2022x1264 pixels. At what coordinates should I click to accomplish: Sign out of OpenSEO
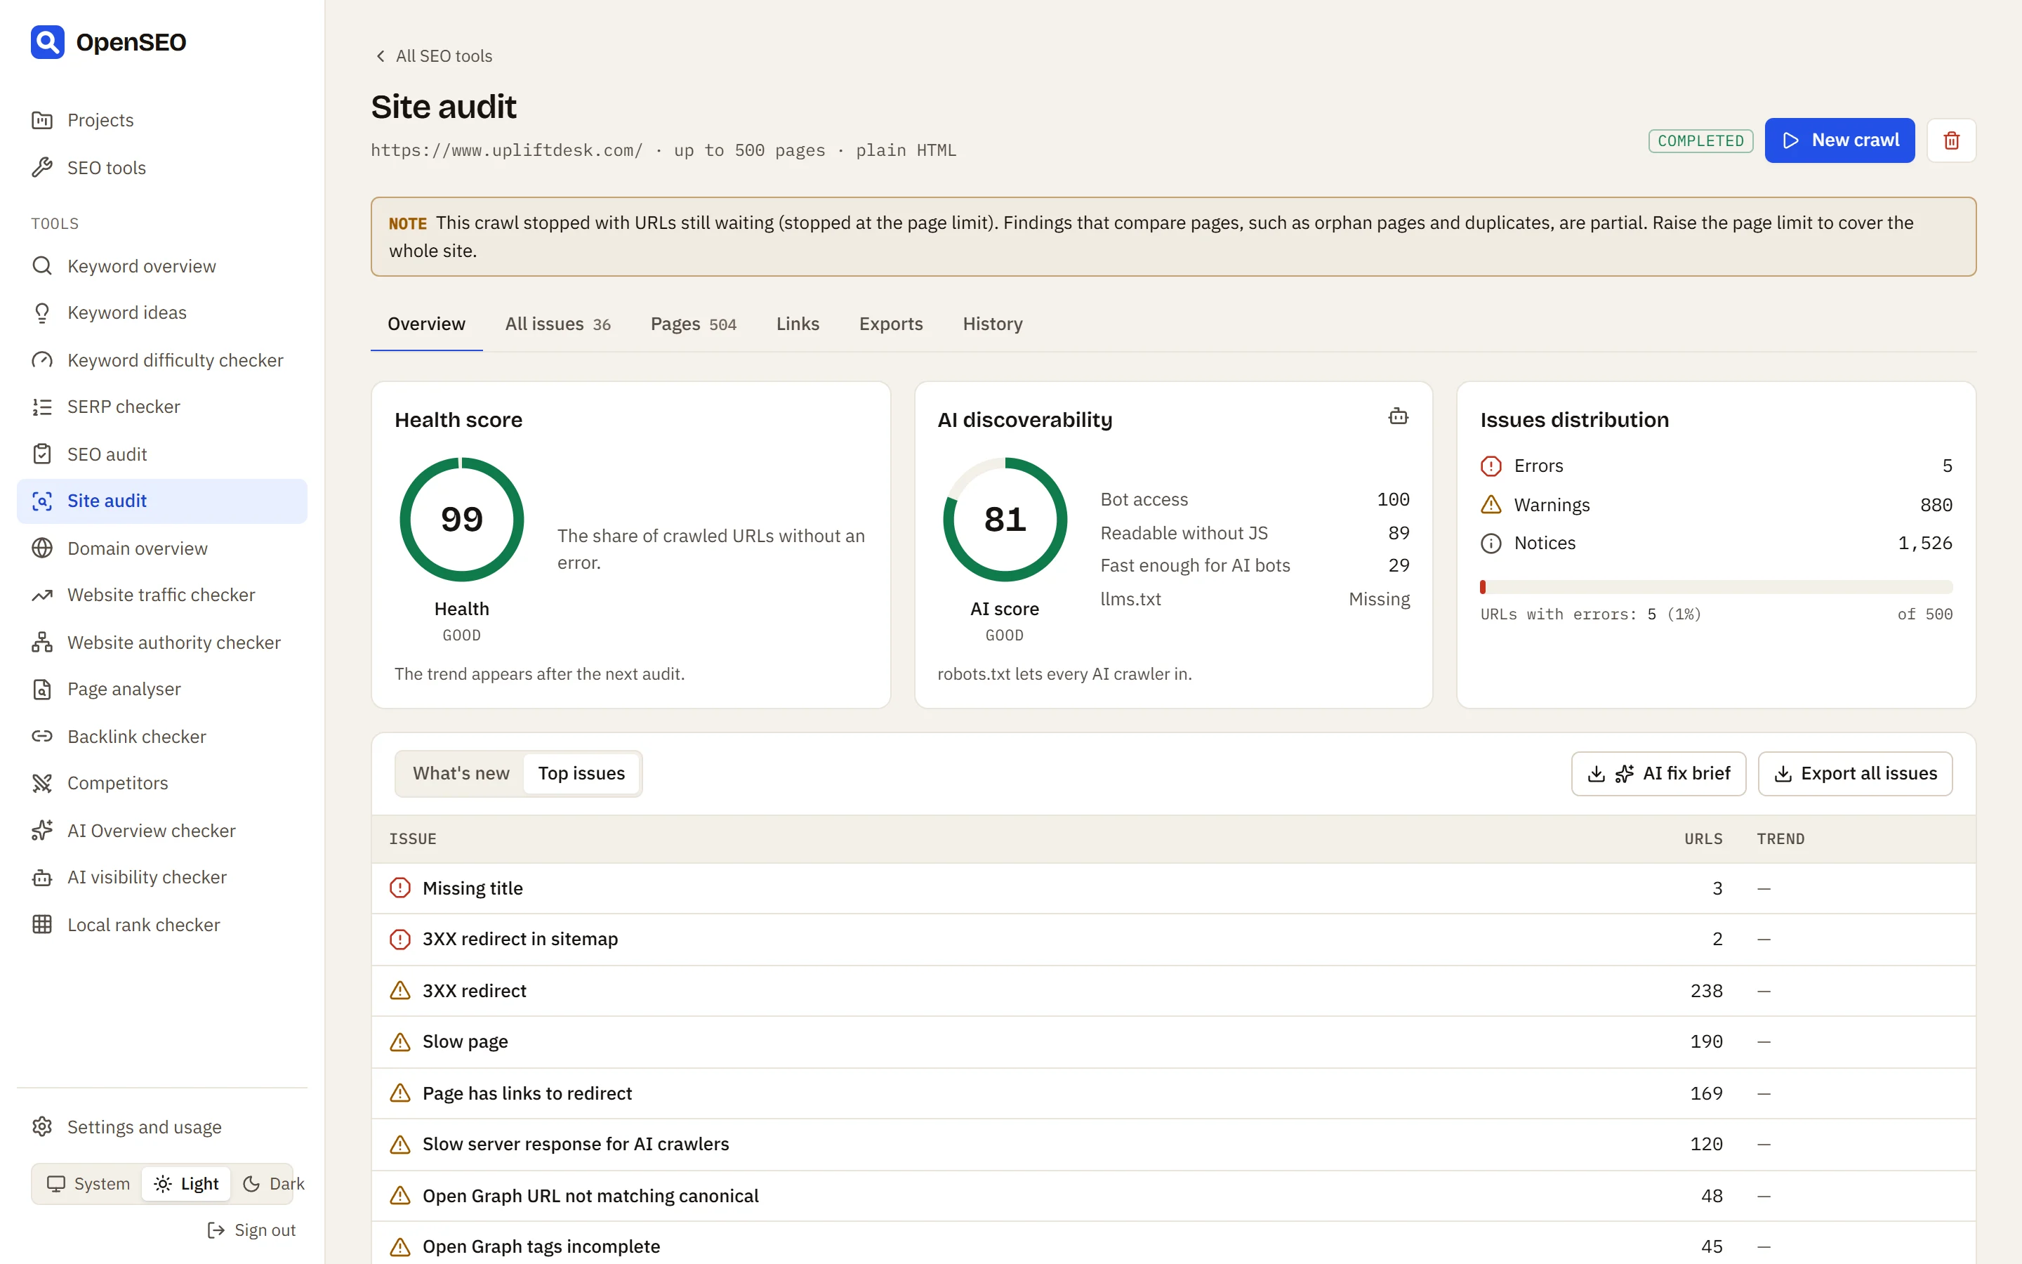click(x=251, y=1230)
